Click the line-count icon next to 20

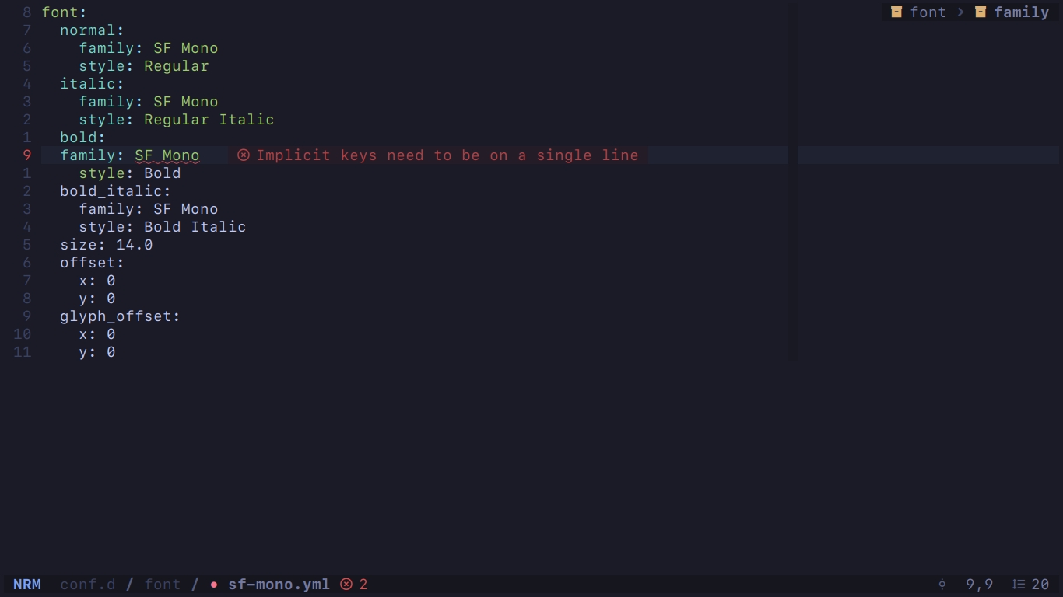[x=1020, y=584]
